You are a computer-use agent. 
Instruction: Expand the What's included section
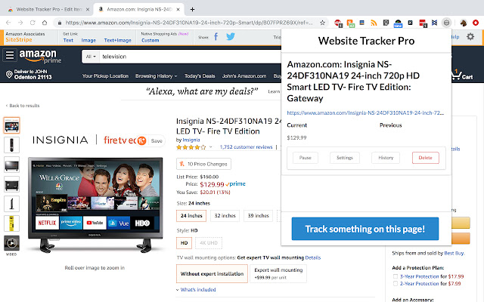(196, 290)
